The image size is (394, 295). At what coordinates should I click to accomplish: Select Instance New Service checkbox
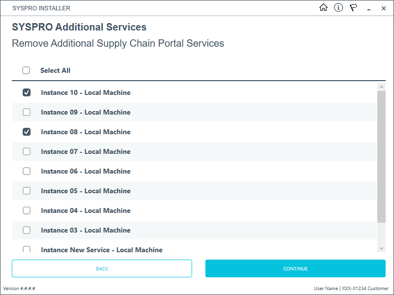[x=27, y=249]
